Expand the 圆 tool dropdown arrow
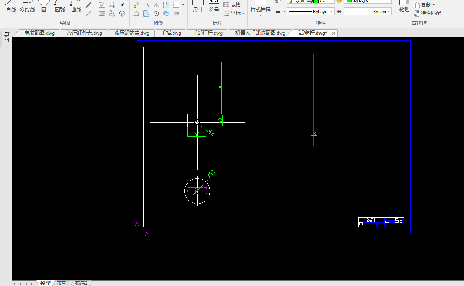 point(44,15)
